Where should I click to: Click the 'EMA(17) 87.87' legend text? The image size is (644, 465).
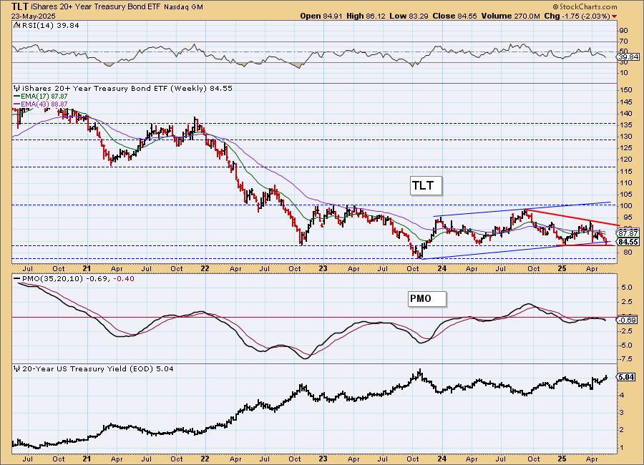coord(44,96)
